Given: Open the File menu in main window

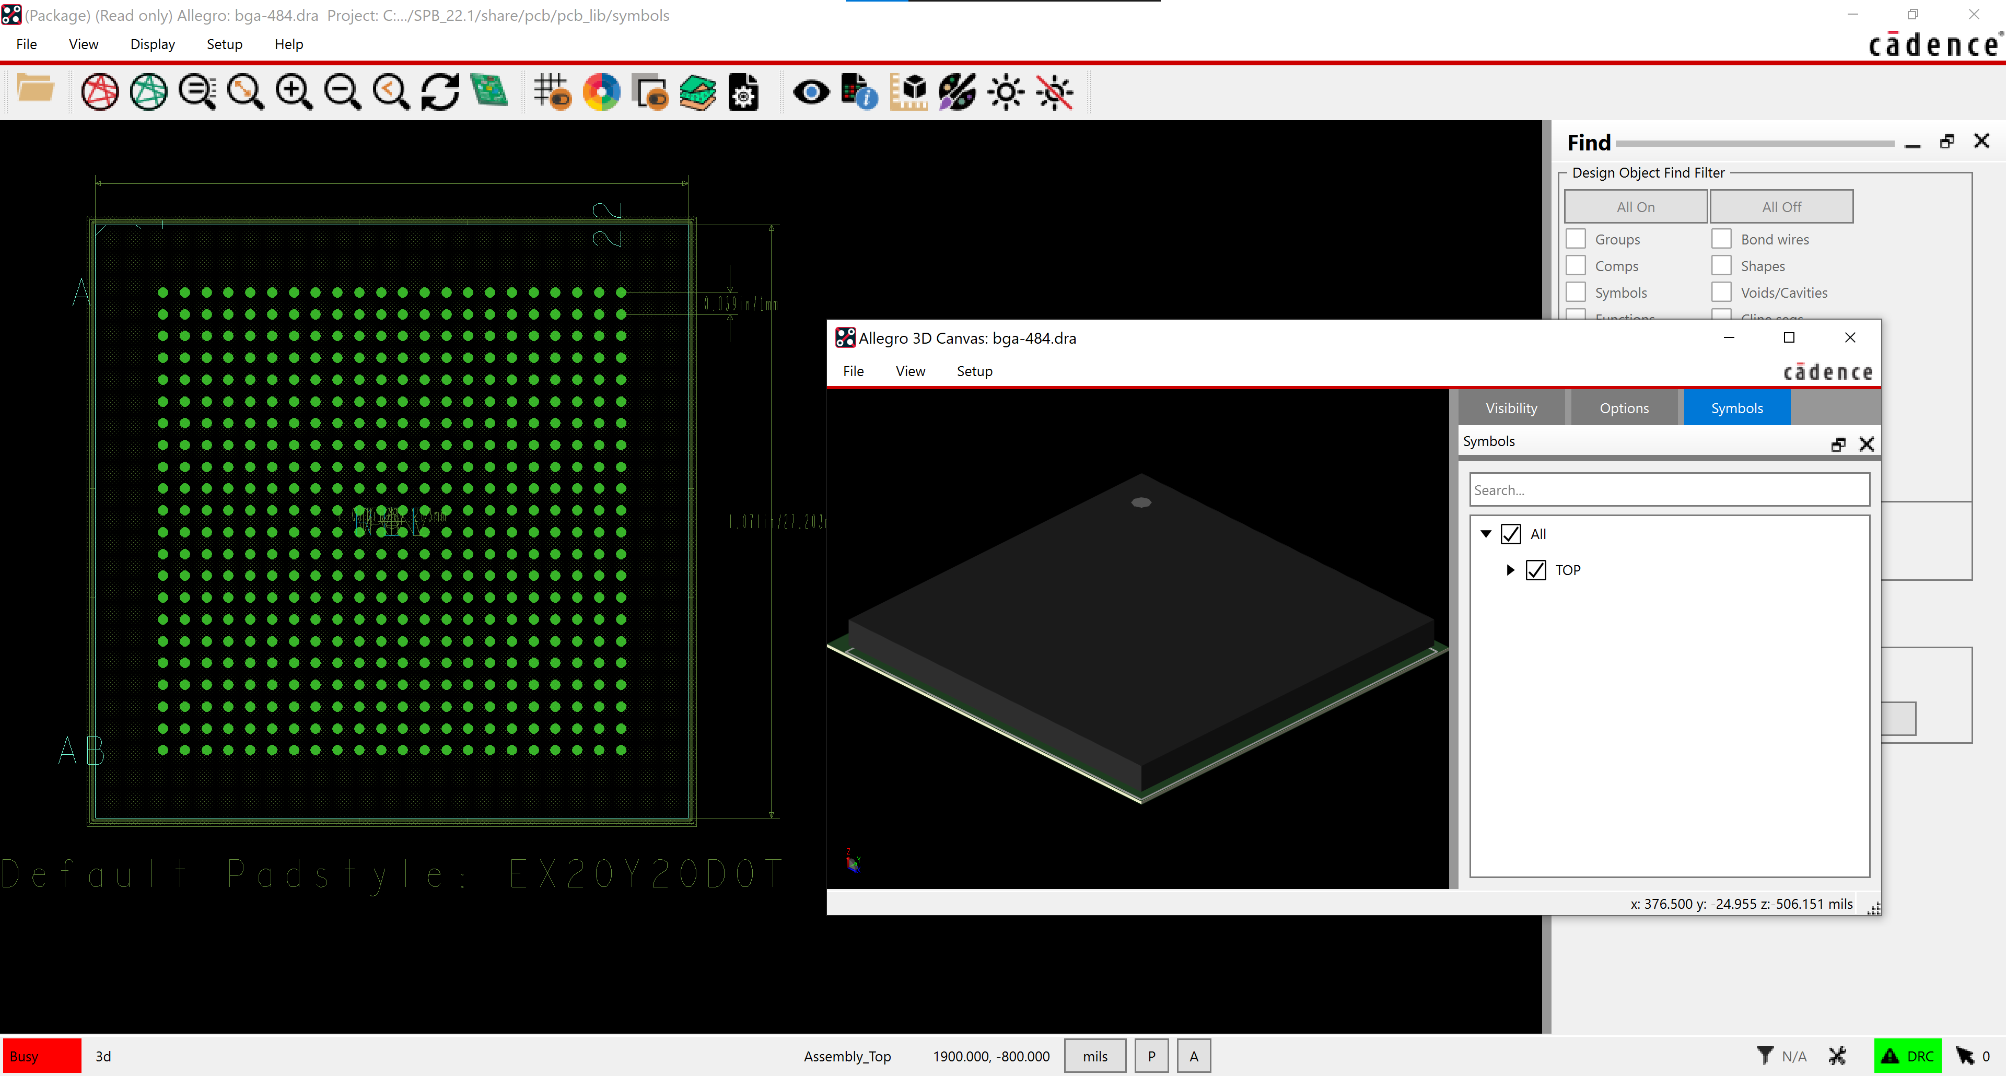Looking at the screenshot, I should coord(27,44).
